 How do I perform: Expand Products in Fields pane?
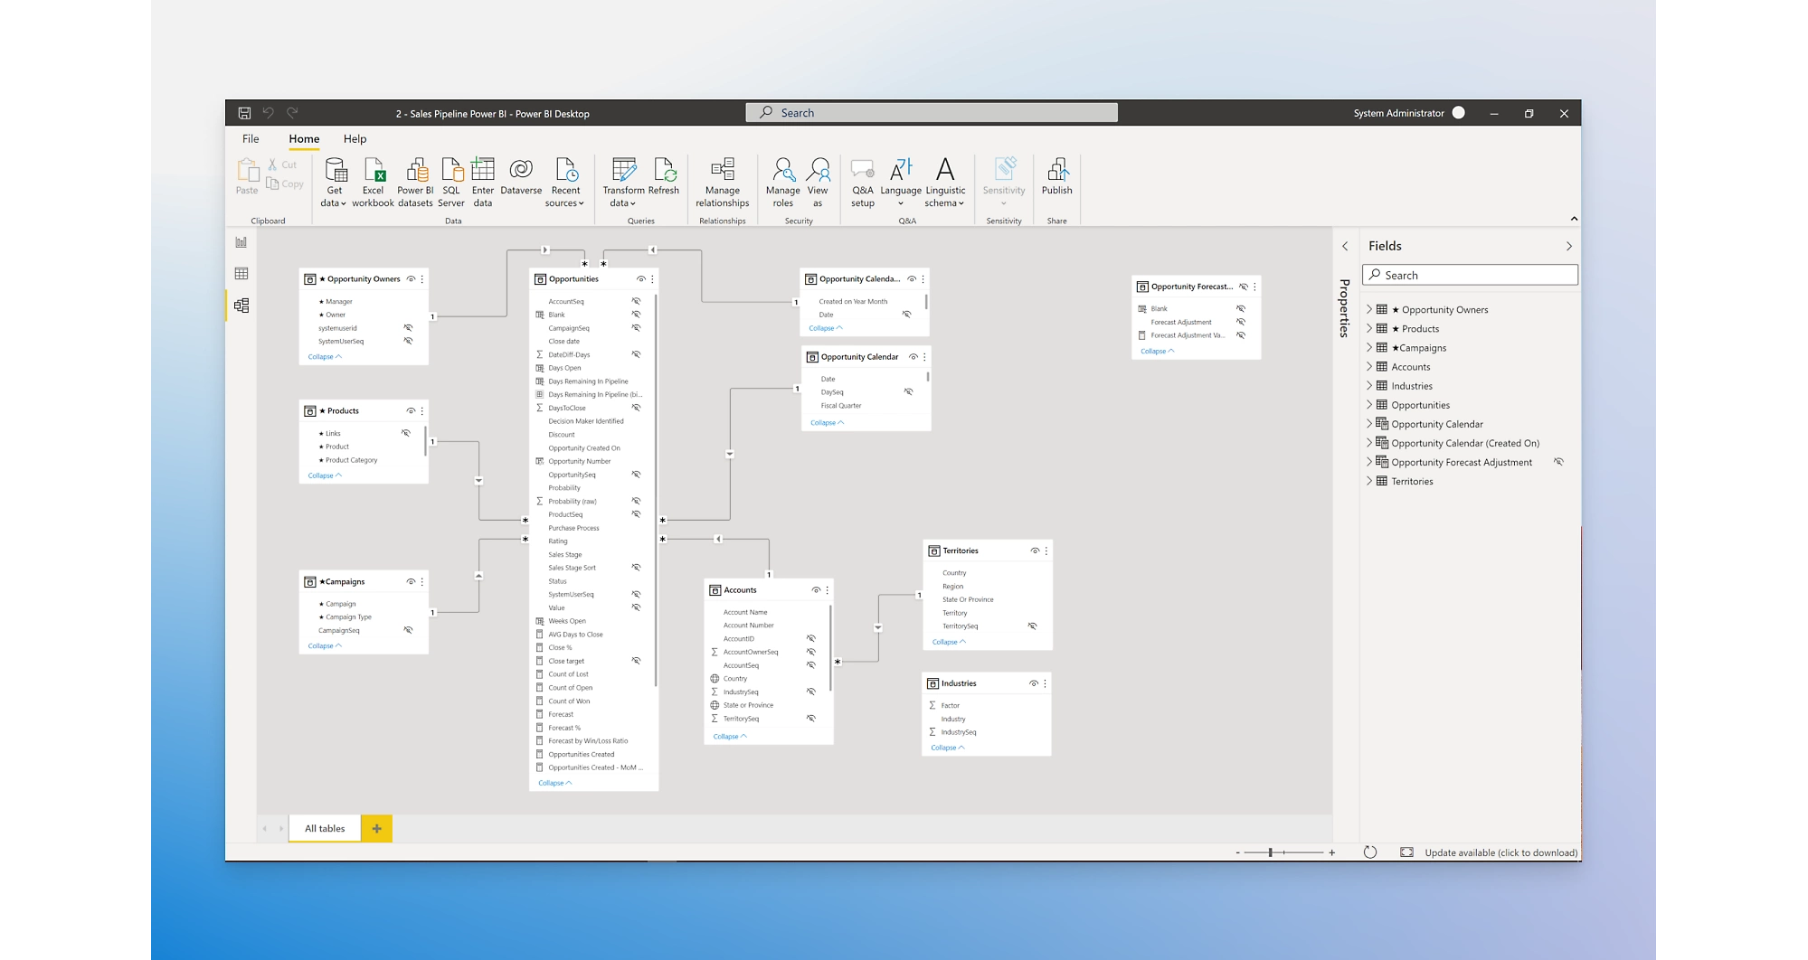1369,329
